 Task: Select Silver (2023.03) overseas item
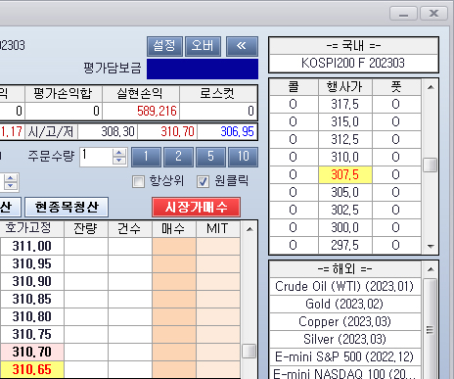pyautogui.click(x=345, y=340)
